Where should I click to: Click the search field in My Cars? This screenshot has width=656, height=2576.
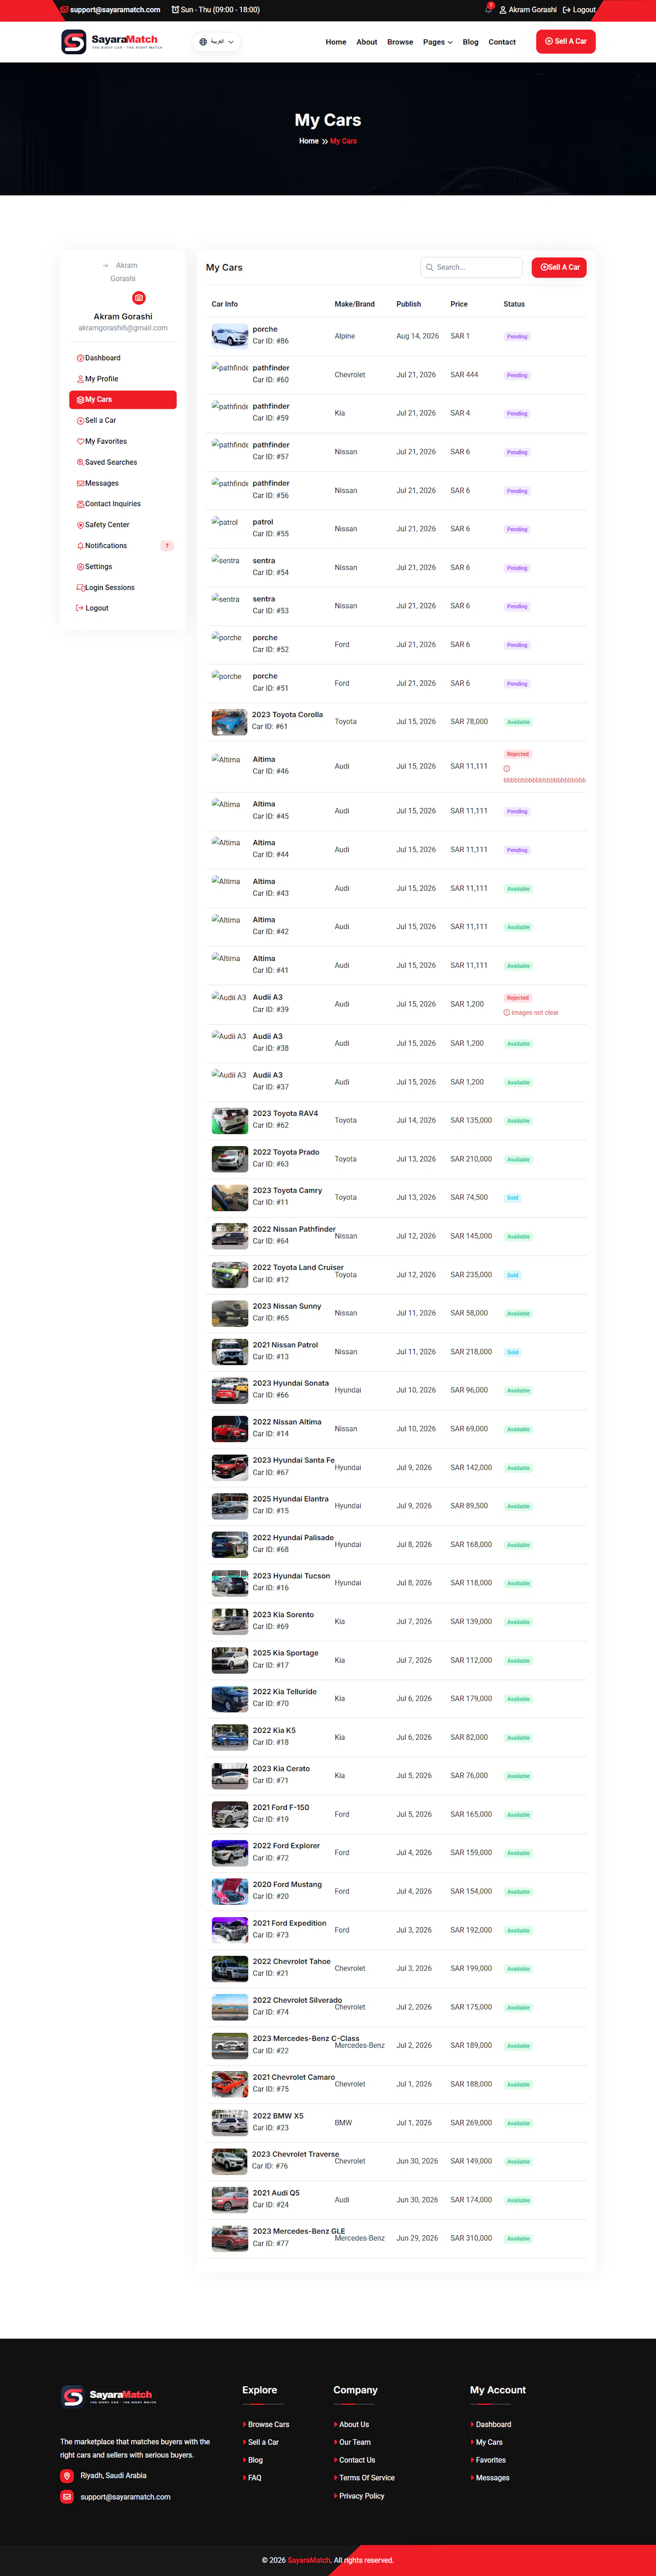click(472, 267)
